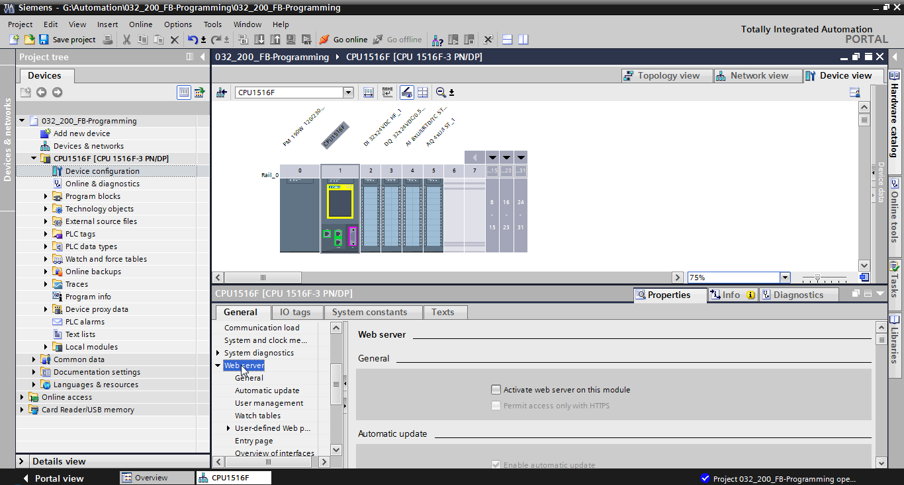The height and width of the screenshot is (485, 904).
Task: Collapse the CPU1516F device node
Action: 34,159
